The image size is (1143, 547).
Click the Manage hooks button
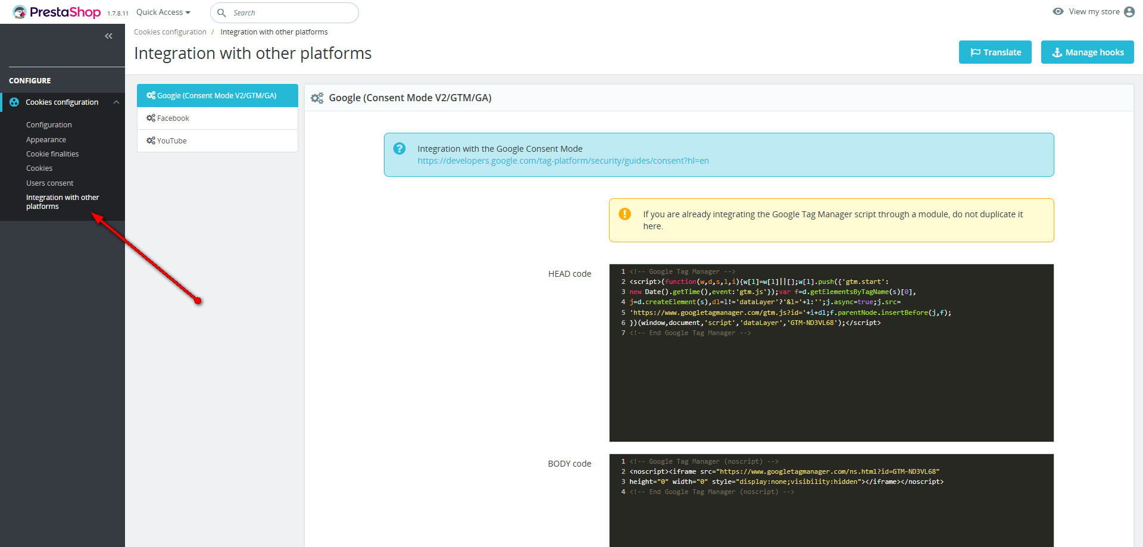coord(1087,52)
